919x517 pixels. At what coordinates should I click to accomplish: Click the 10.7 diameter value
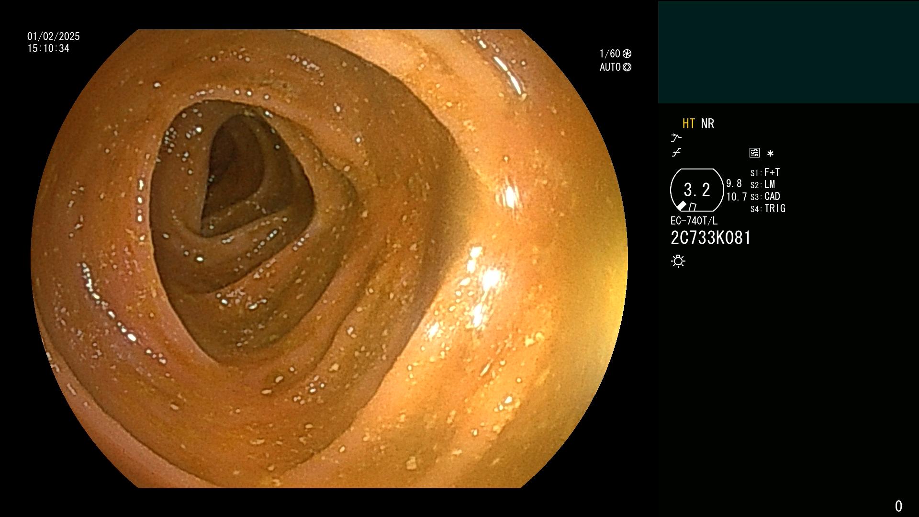coord(737,197)
